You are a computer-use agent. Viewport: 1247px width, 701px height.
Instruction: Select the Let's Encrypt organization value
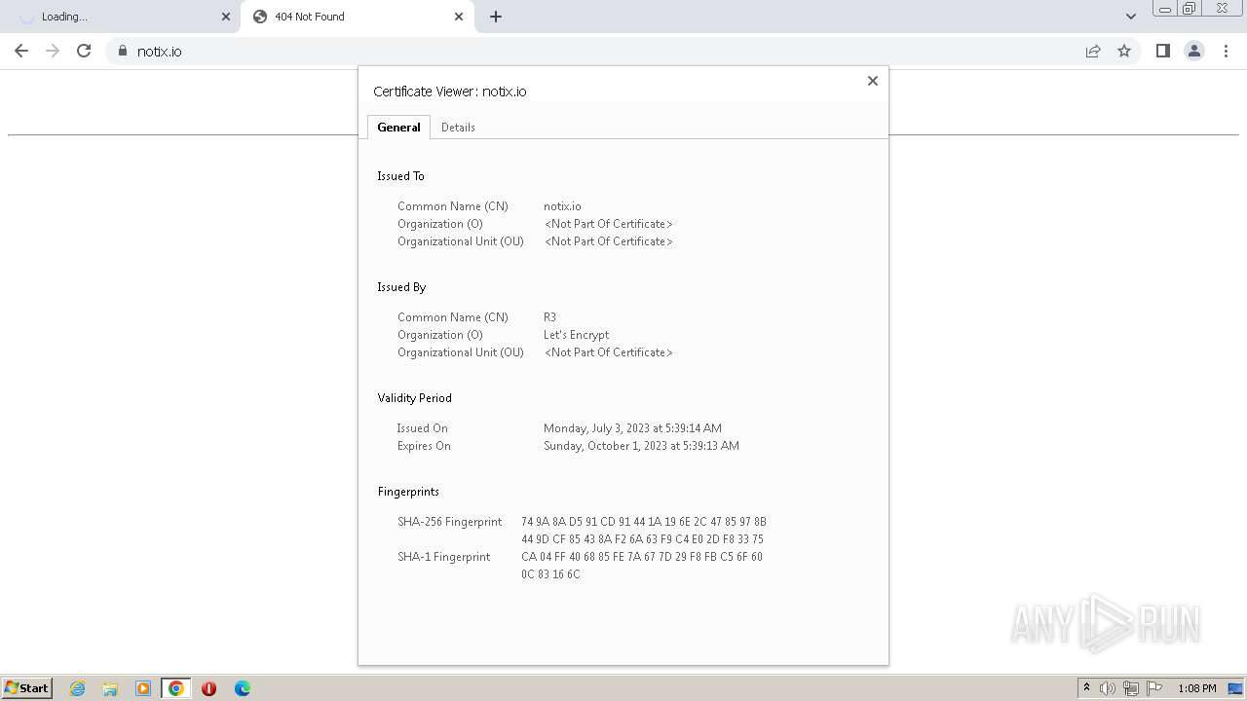tap(576, 335)
